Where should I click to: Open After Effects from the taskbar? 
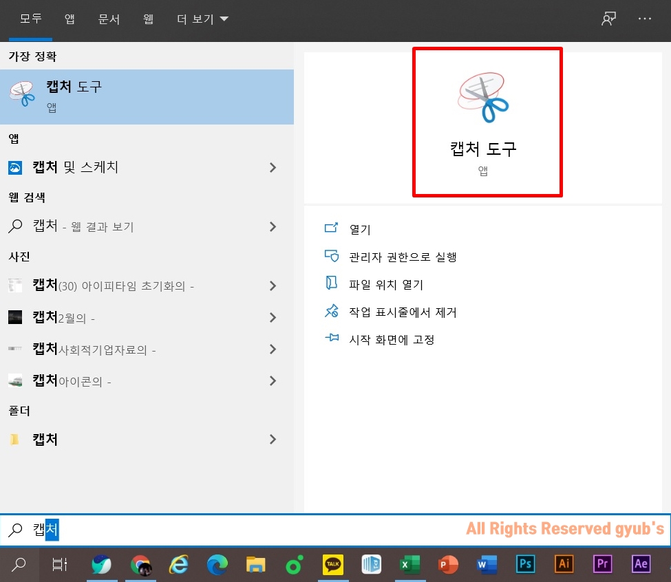(641, 564)
